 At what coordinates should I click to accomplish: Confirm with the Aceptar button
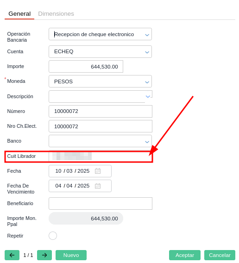tap(185, 255)
